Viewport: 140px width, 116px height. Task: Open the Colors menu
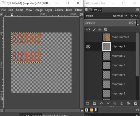pos(59,10)
